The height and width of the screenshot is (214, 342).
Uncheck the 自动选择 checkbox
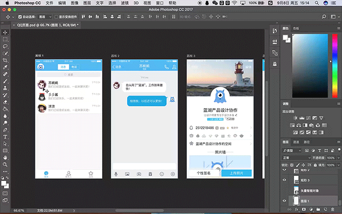[x=20, y=17]
